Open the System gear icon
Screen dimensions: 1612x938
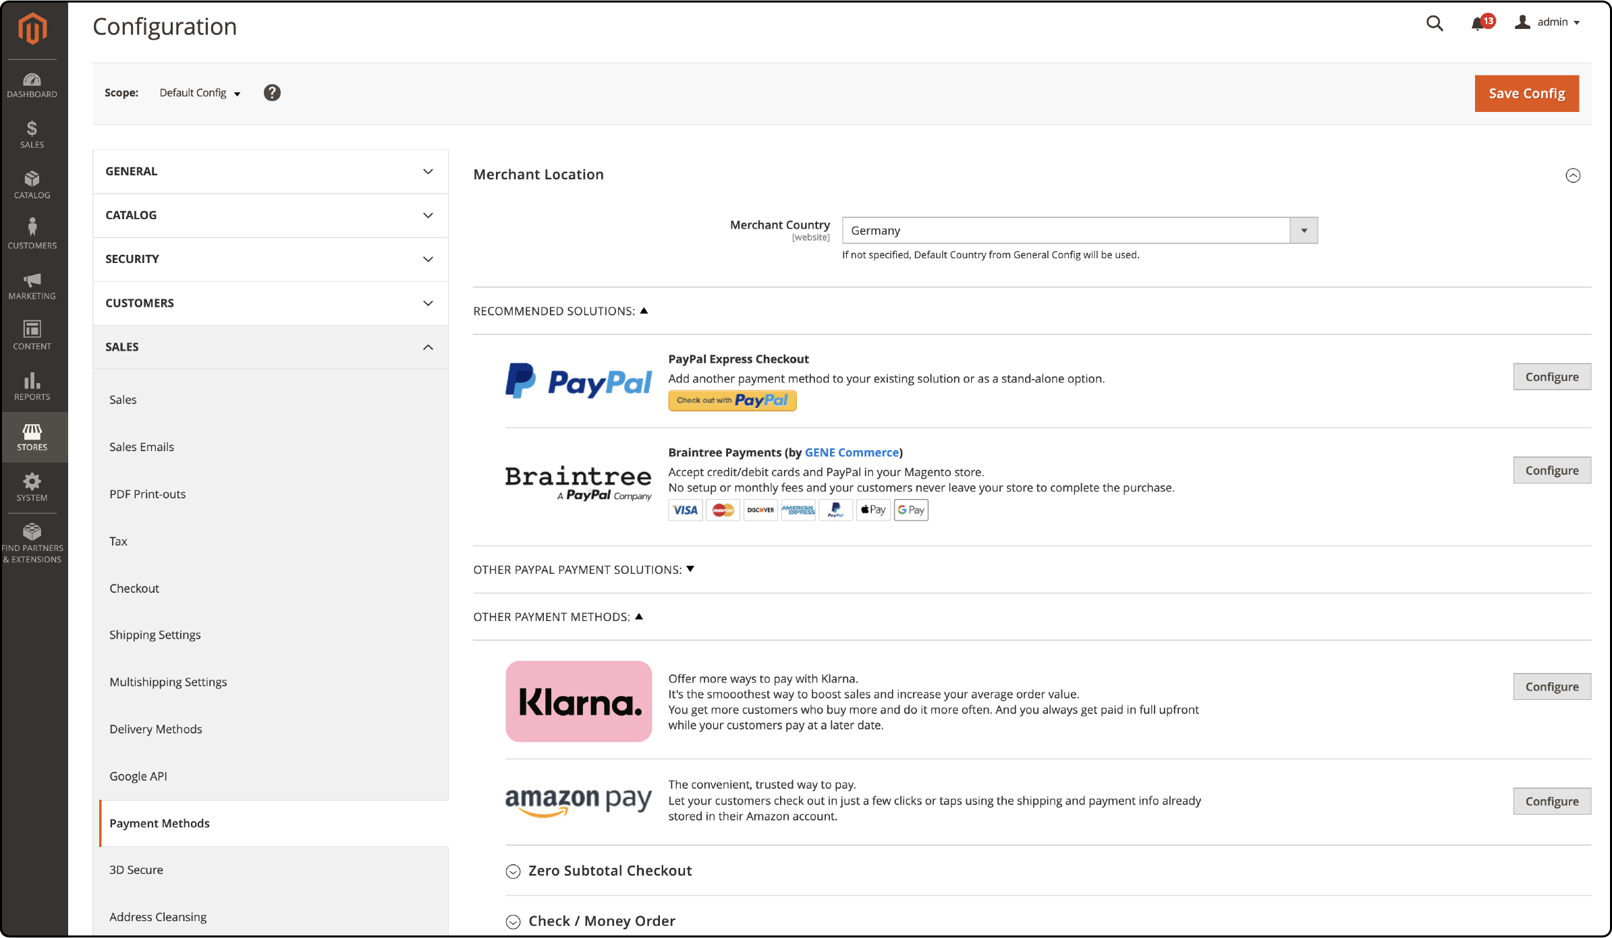32,487
